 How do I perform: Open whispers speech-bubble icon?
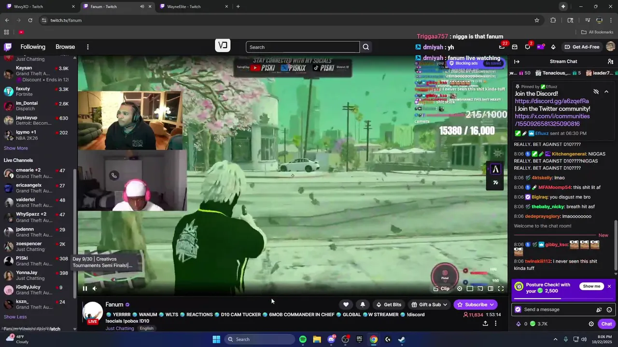pos(528,47)
